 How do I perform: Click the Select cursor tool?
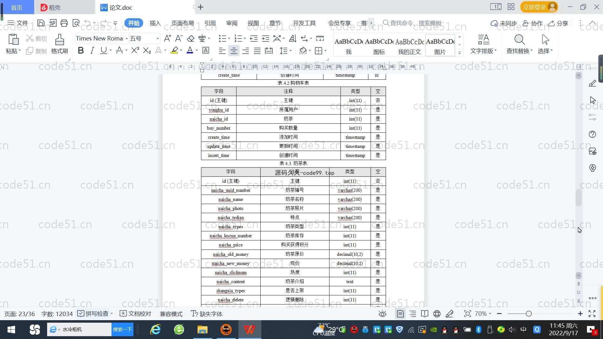pos(545,44)
